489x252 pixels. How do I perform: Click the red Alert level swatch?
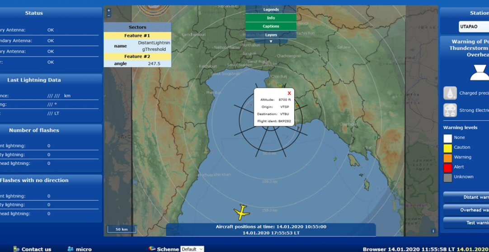pyautogui.click(x=447, y=168)
